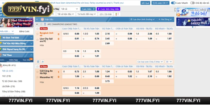Enable the Chế độ nền tối switch
Viewport: 210px width, 105px height.
pyautogui.click(x=192, y=3)
